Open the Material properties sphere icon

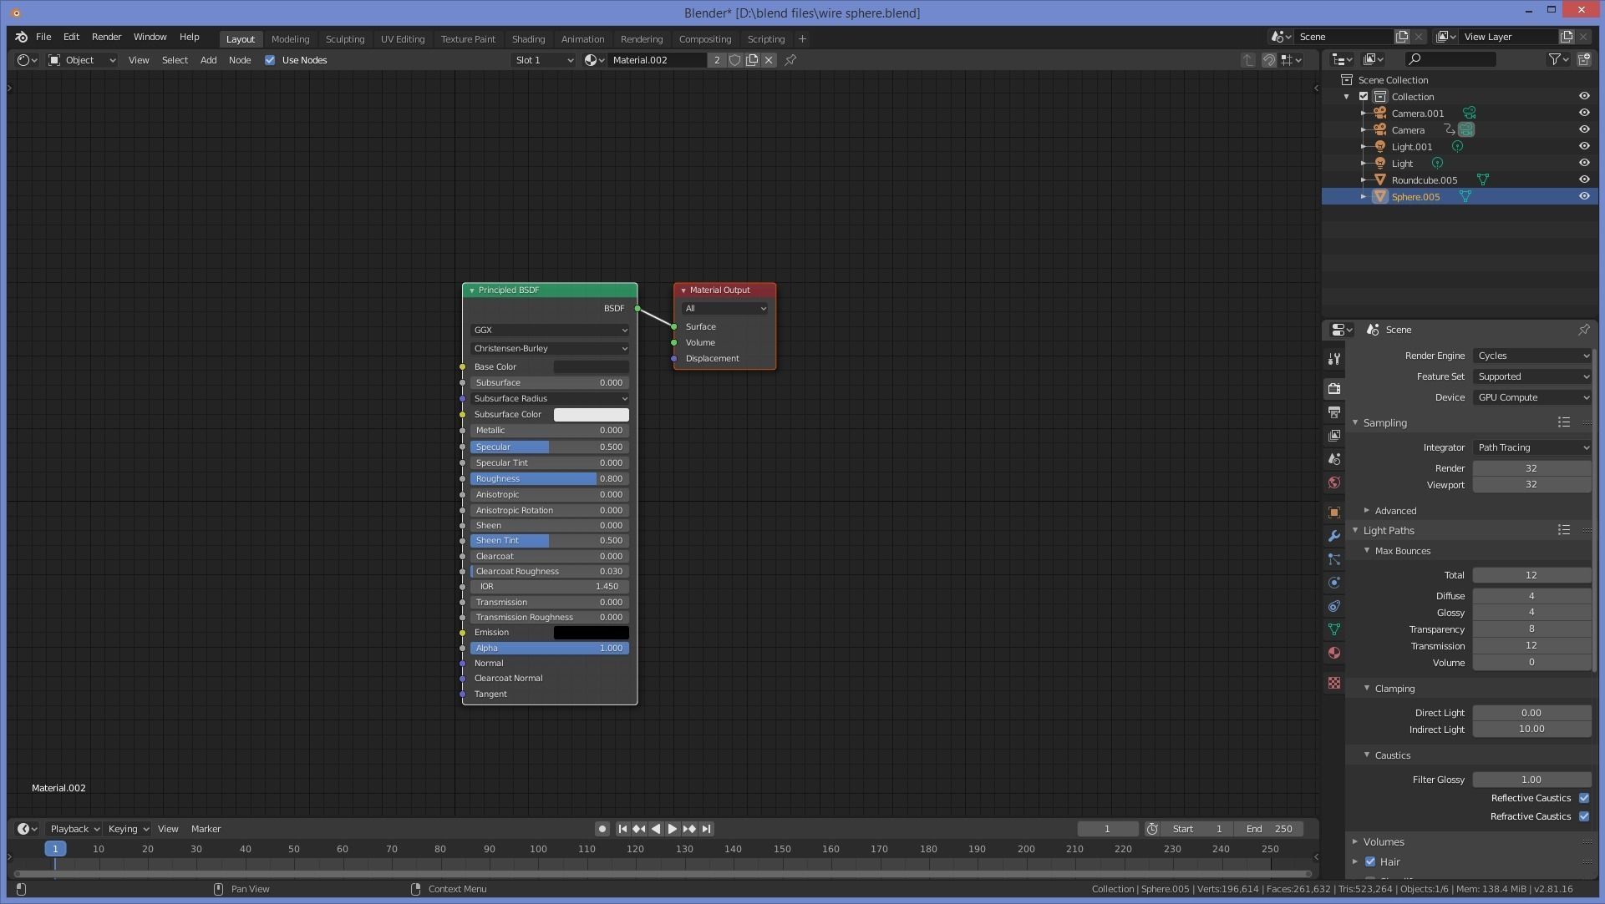(x=1334, y=653)
